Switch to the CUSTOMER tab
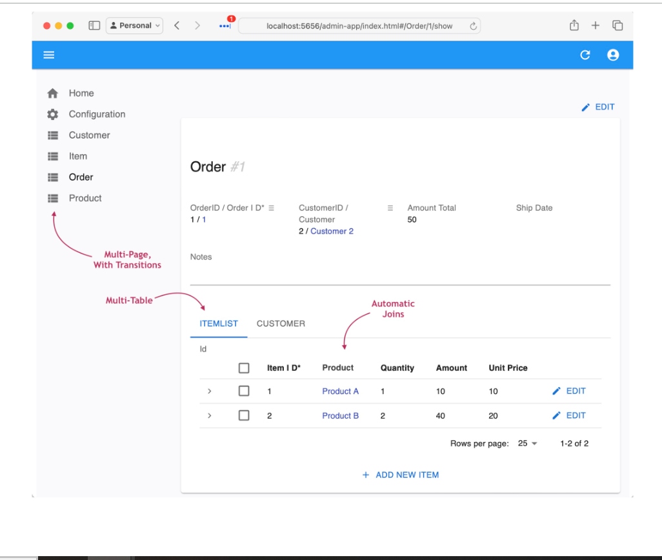 click(x=281, y=324)
